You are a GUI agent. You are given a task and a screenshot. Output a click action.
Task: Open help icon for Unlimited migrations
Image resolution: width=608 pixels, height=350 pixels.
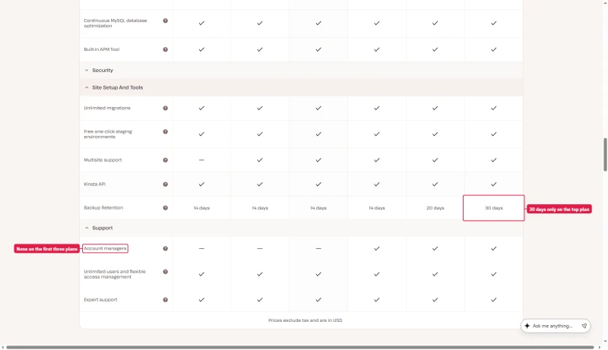point(165,108)
